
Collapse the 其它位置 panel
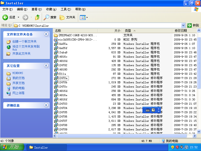point(46,66)
